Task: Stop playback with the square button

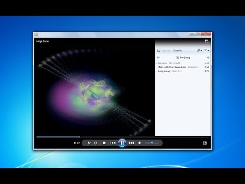Action: click(104, 143)
